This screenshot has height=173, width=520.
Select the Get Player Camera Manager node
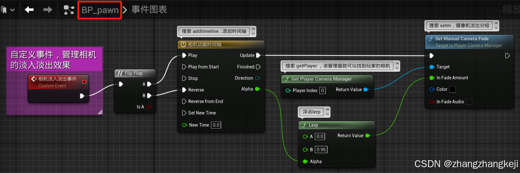[327, 79]
